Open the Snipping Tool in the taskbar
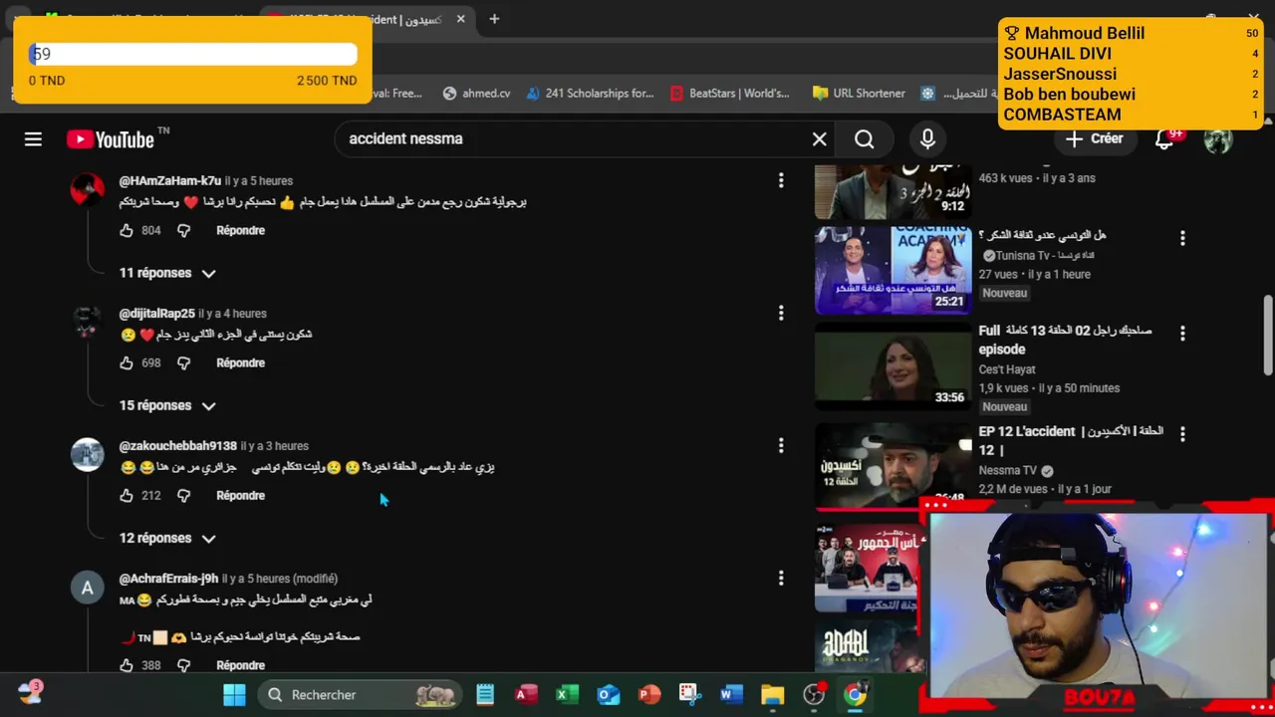The image size is (1275, 717). coord(689,695)
